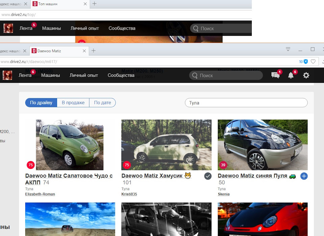Open Личный опыт in Топ машин window

(x=84, y=28)
